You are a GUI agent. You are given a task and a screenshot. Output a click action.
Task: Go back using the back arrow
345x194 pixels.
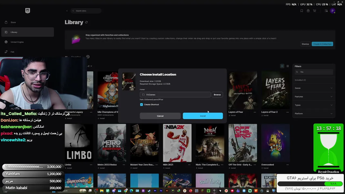click(67, 11)
